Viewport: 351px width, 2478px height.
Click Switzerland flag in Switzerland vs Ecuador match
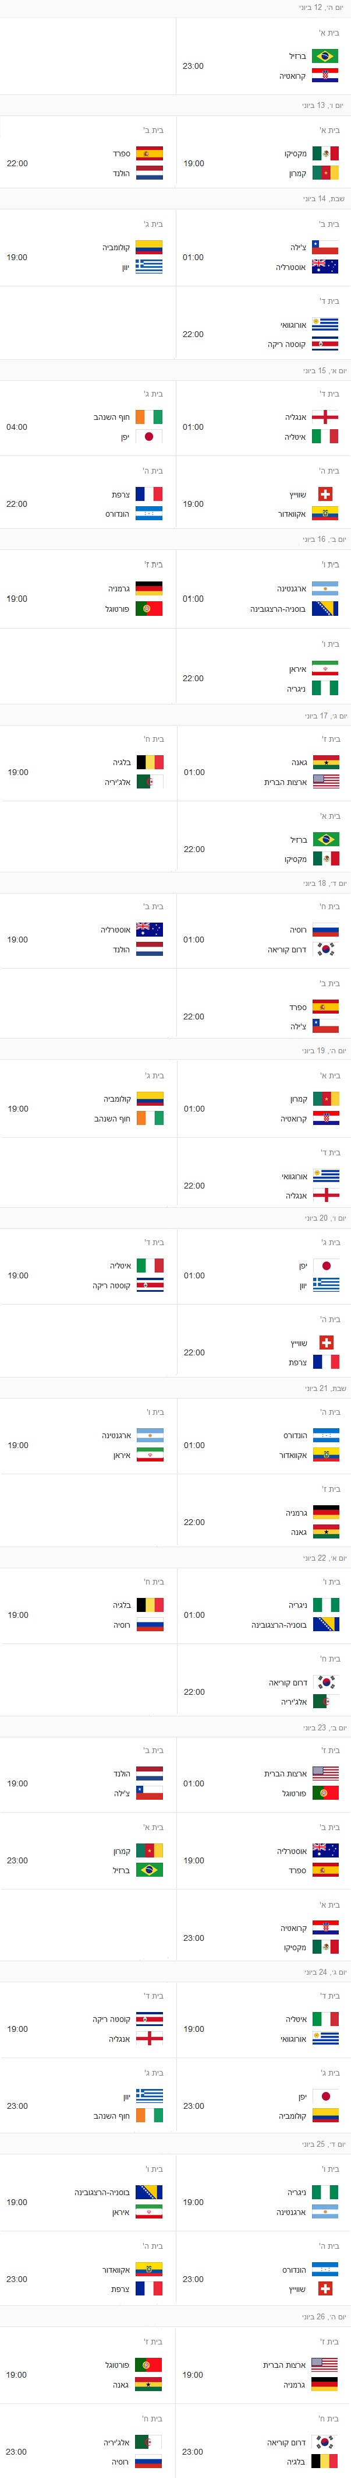pos(325,493)
